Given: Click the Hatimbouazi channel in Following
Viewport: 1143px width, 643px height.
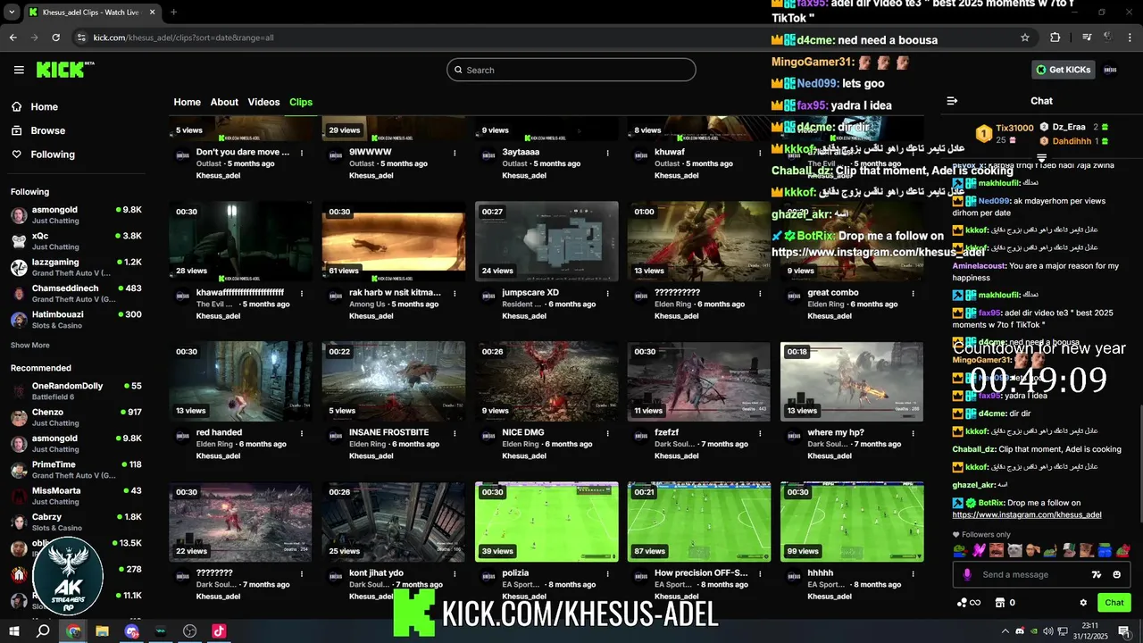Looking at the screenshot, I should pos(76,320).
